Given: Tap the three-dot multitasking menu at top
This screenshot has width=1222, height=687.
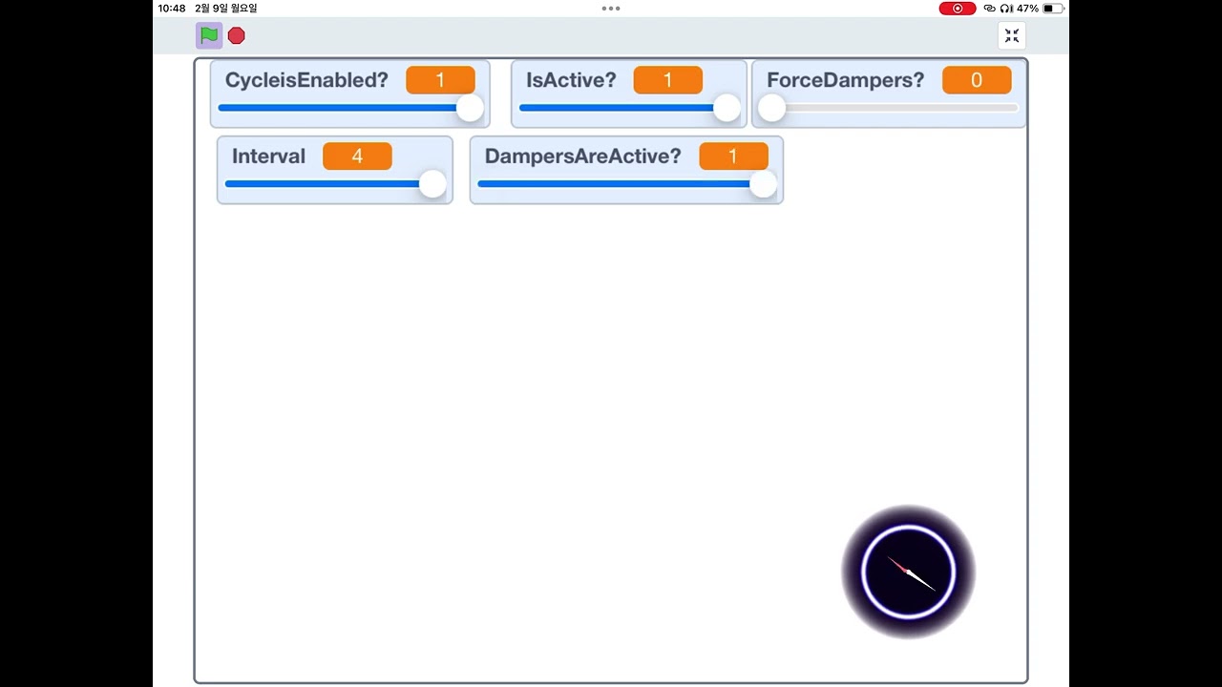Looking at the screenshot, I should (x=611, y=9).
